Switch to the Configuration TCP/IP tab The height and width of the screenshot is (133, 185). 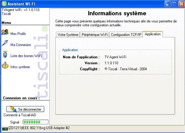tap(126, 34)
